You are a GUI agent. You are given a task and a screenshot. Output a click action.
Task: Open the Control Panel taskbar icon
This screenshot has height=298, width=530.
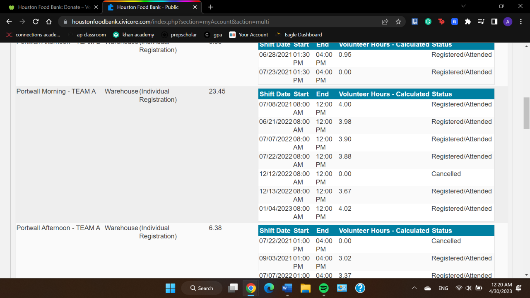click(342, 288)
